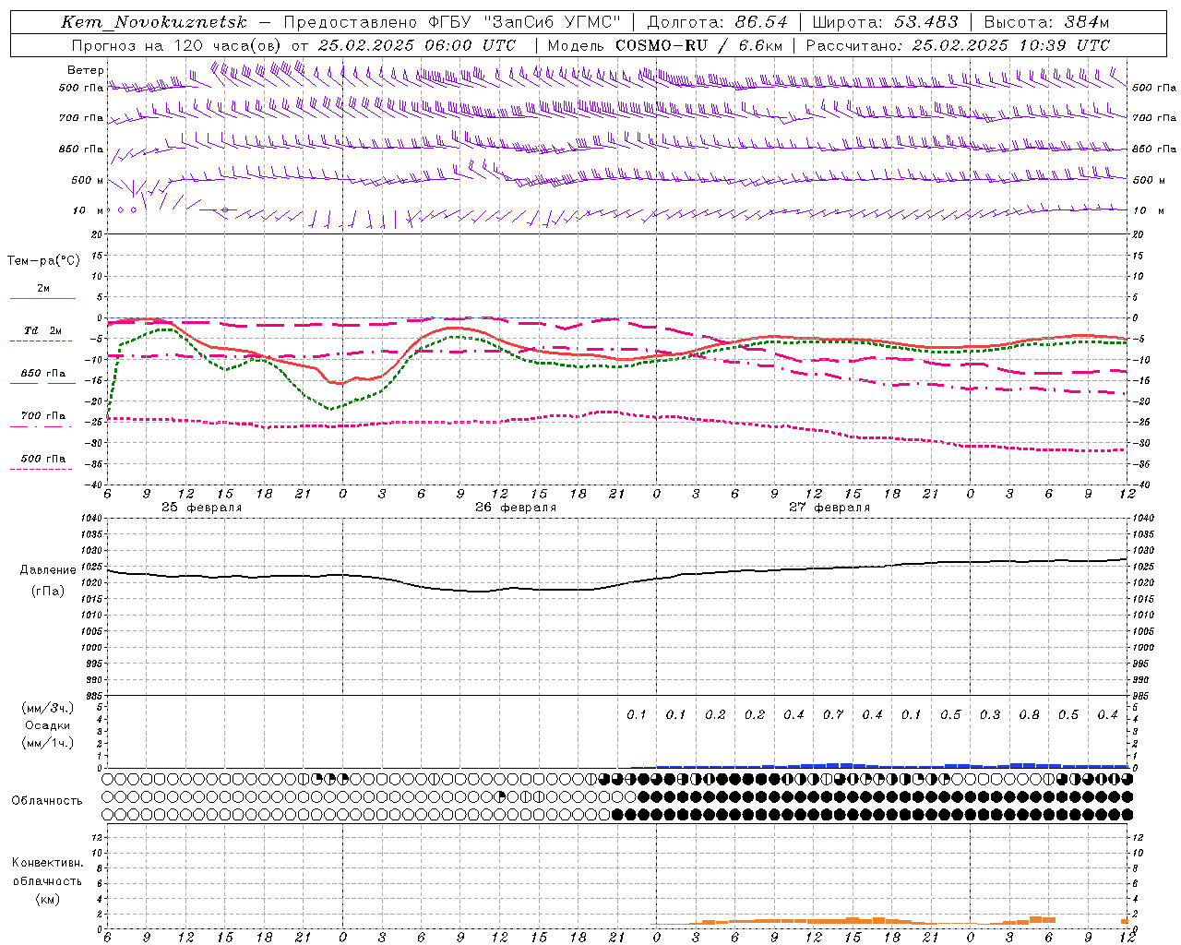Click the 0.8 precipitation amount value
1181x945 pixels.
coord(1030,715)
